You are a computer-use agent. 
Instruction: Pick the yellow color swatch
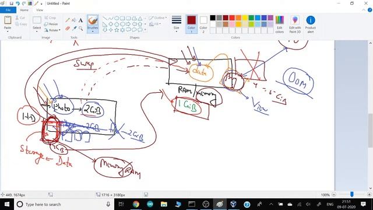(x=245, y=17)
